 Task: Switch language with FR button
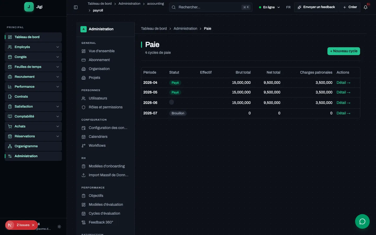click(x=288, y=7)
